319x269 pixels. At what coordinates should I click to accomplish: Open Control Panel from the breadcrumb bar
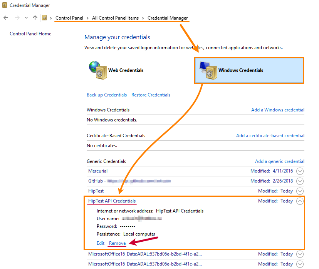[69, 18]
